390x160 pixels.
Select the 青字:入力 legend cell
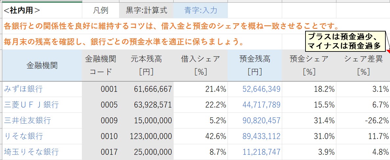click(201, 10)
